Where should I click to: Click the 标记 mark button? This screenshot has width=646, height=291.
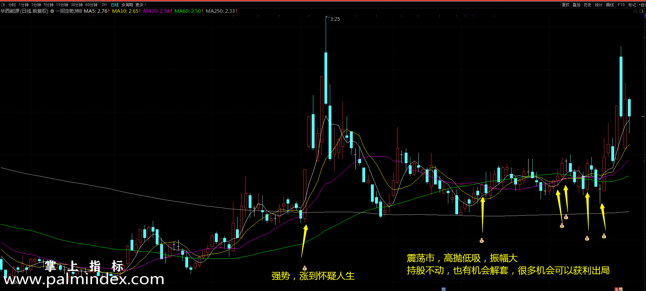tap(632, 5)
